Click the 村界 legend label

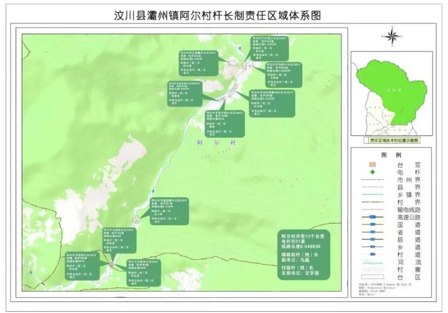pyautogui.click(x=409, y=202)
